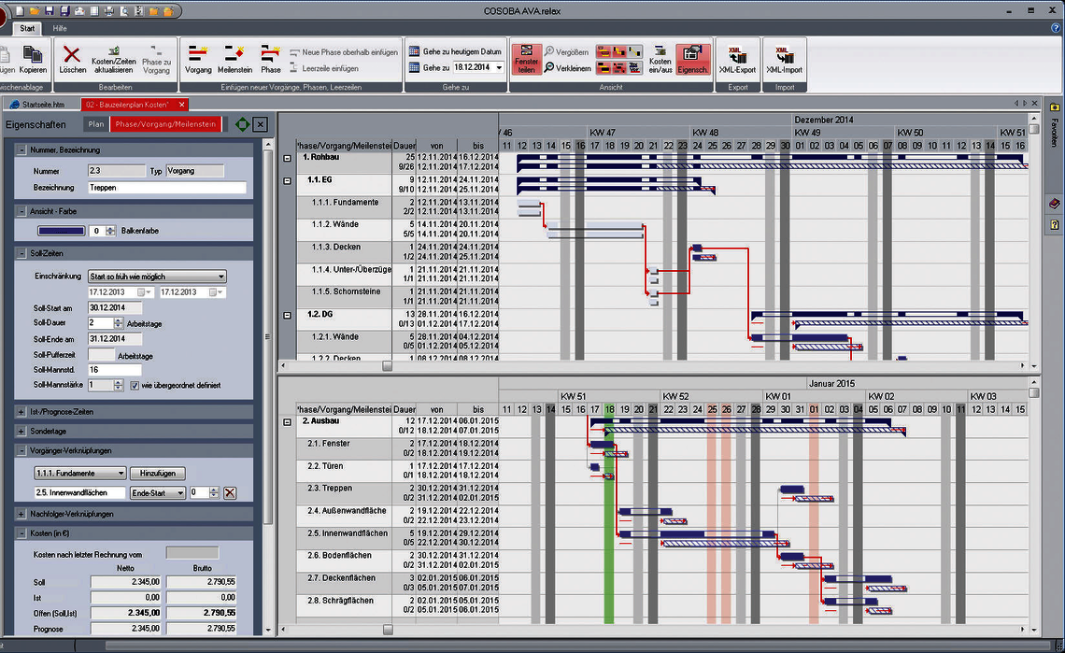Open the Ende-Start link type dropdown
This screenshot has height=653, width=1065.
[x=158, y=492]
